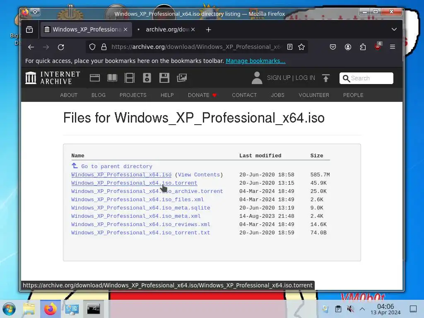The width and height of the screenshot is (424, 318).
Task: Open Internet Archive Audio speaker icon
Action: (147, 78)
